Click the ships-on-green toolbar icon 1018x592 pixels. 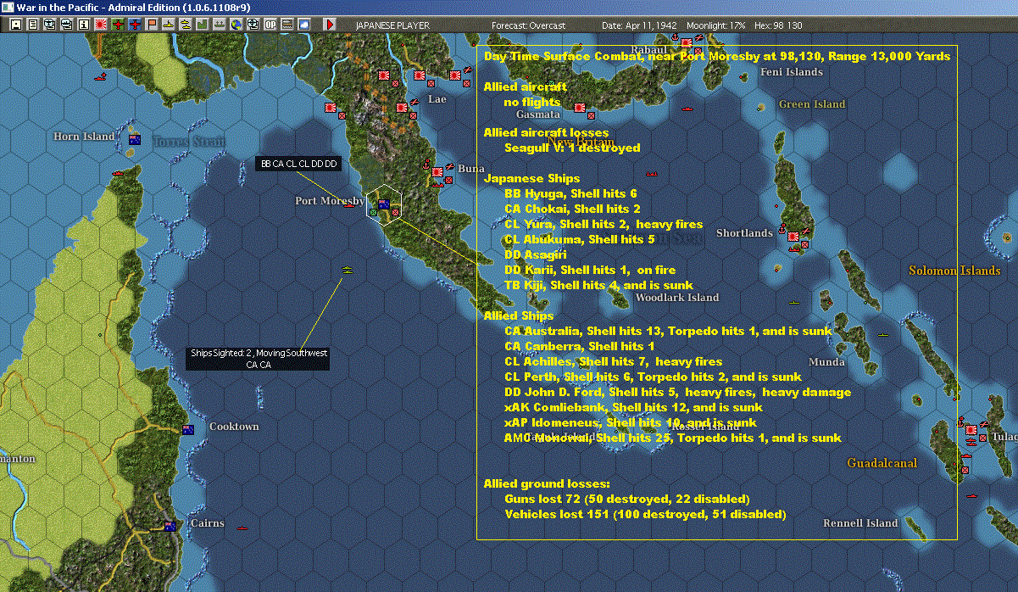pyautogui.click(x=220, y=25)
